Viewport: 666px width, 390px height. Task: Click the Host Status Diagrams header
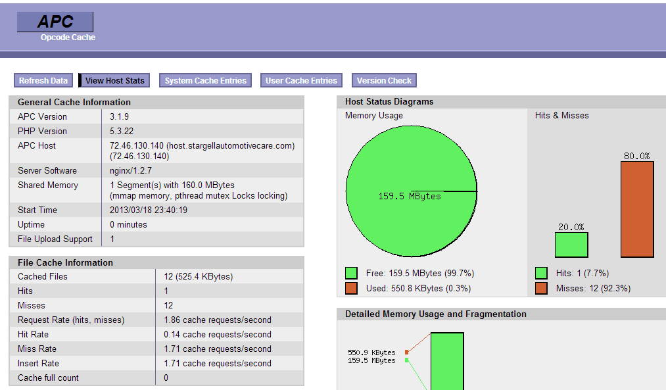[x=501, y=102]
